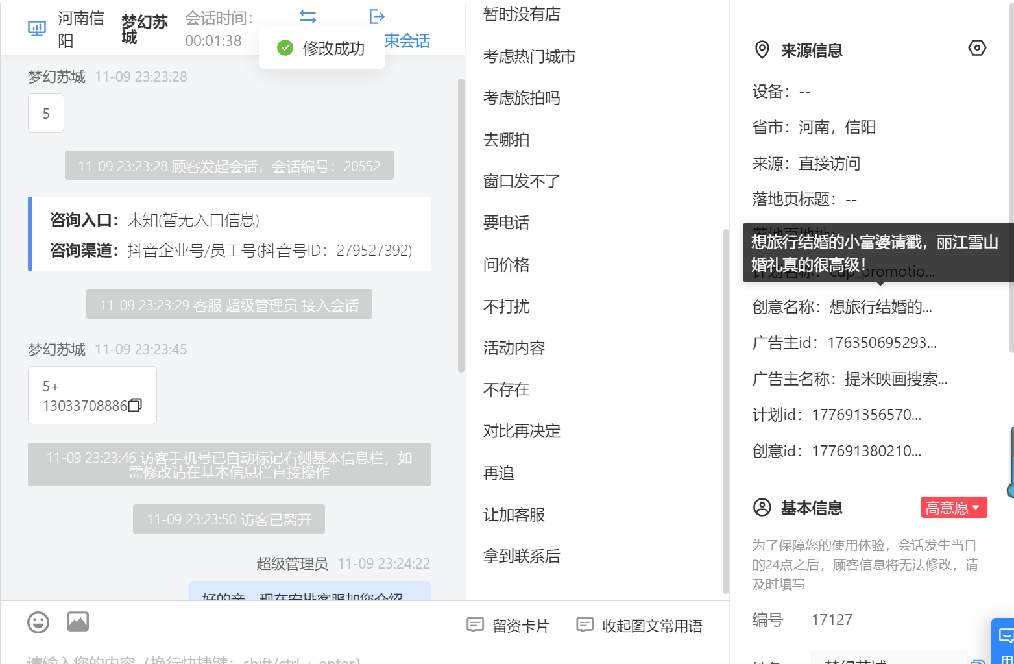1014x664 pixels.
Task: Click the 编号 value 17127
Action: point(832,620)
